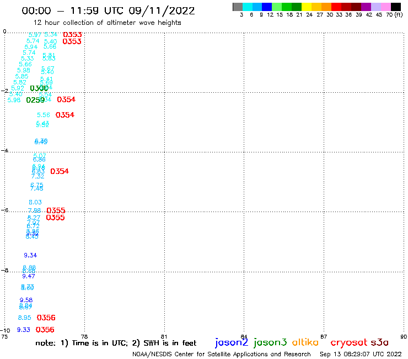Click the gray color swatch in the legend
This screenshot has width=408, height=359.
tap(238, 7)
